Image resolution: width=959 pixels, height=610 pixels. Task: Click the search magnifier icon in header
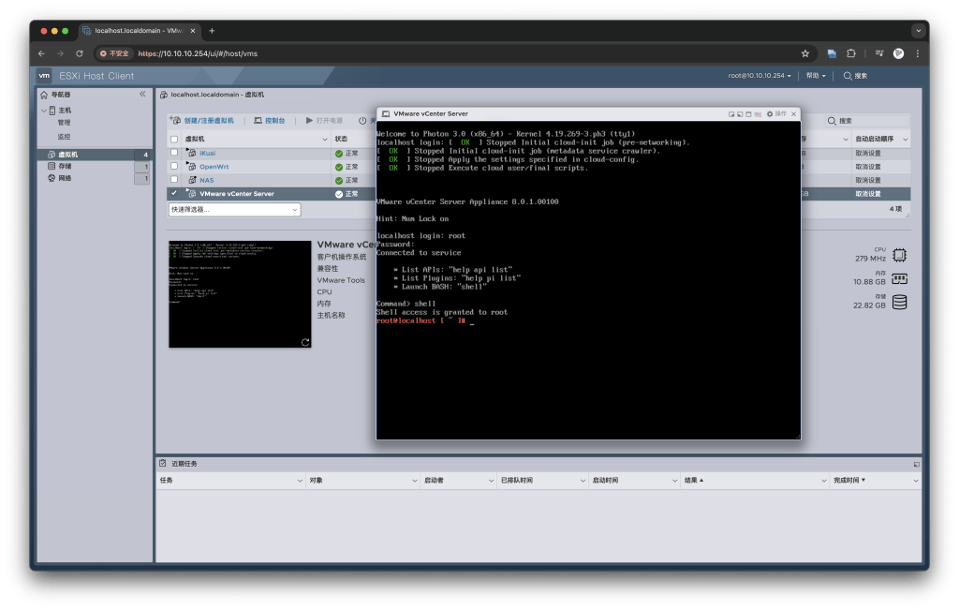coord(848,76)
